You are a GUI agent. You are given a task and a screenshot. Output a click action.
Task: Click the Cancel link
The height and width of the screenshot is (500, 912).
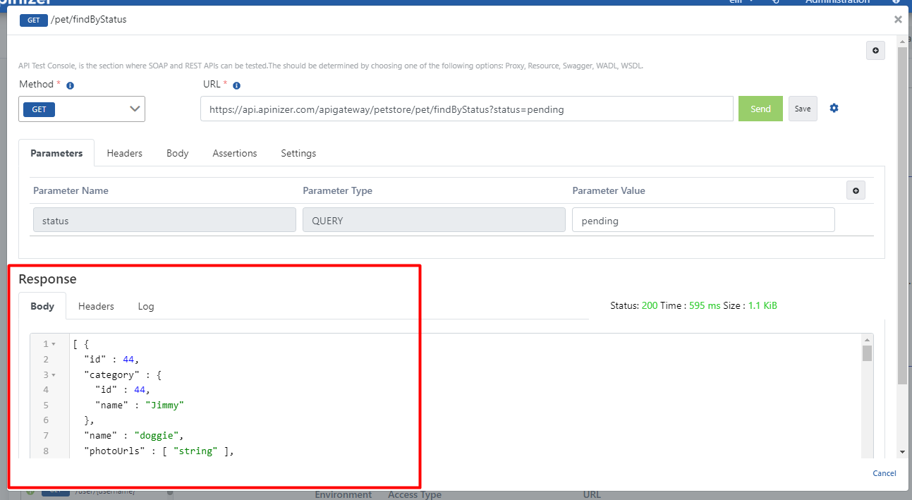(884, 473)
